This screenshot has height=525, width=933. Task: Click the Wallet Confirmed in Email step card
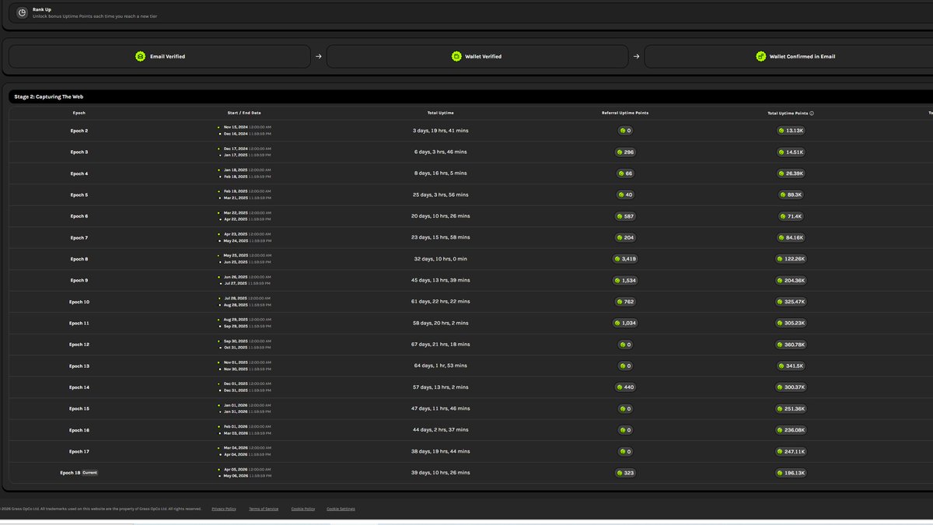(788, 56)
